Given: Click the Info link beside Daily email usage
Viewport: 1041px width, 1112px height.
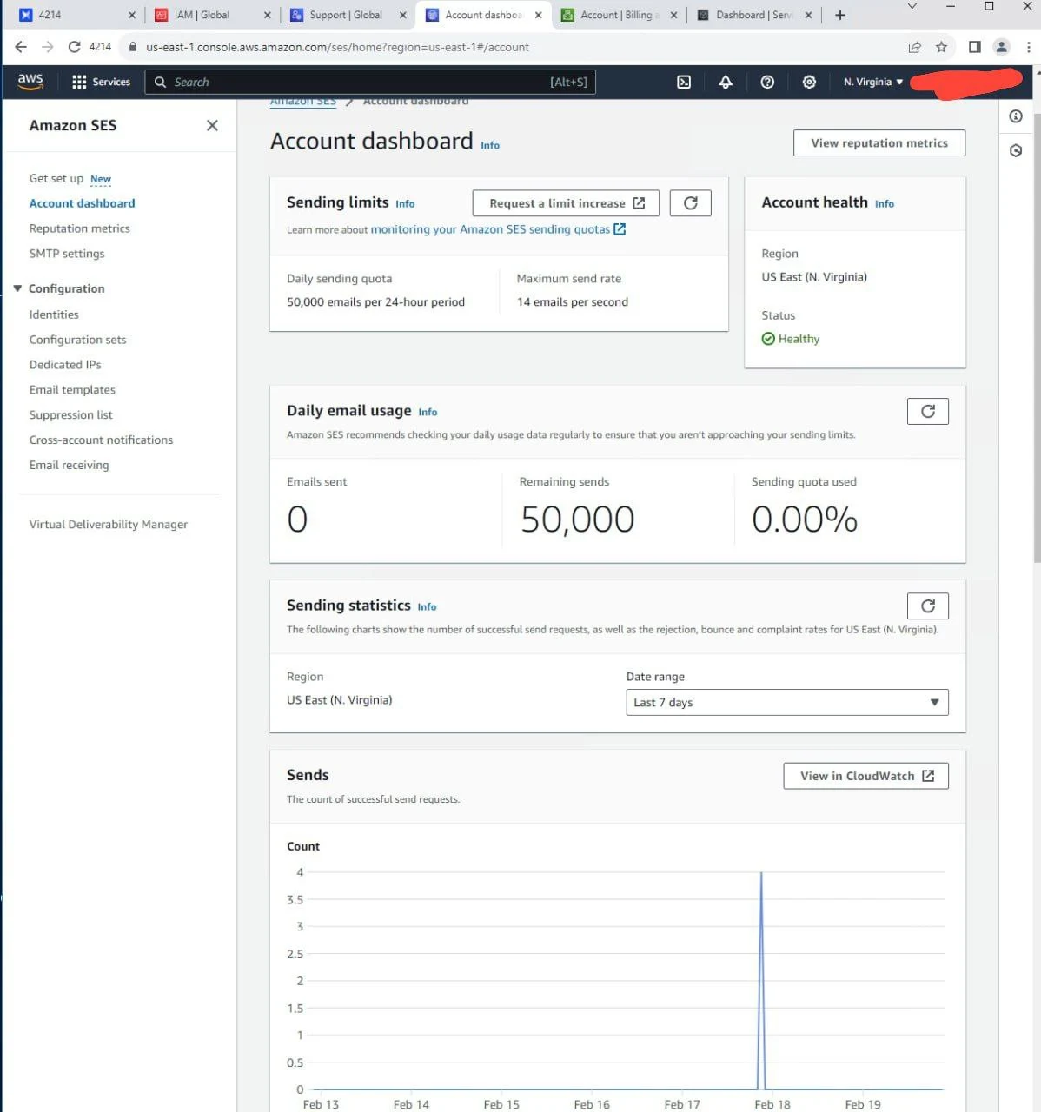Looking at the screenshot, I should click(x=428, y=413).
